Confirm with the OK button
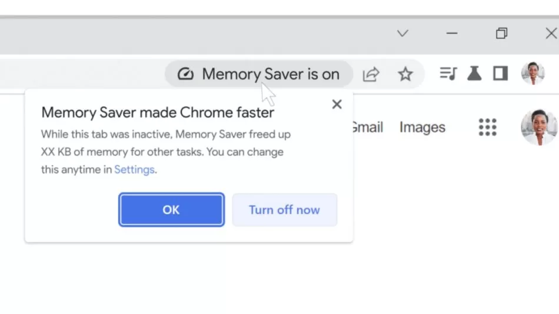Image resolution: width=559 pixels, height=314 pixels. coord(171,209)
